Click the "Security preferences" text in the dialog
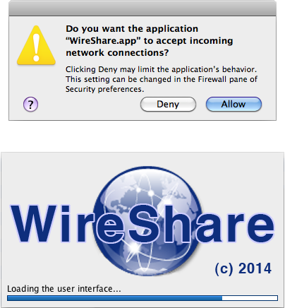Screen dimensions: 285x308 (x=104, y=89)
